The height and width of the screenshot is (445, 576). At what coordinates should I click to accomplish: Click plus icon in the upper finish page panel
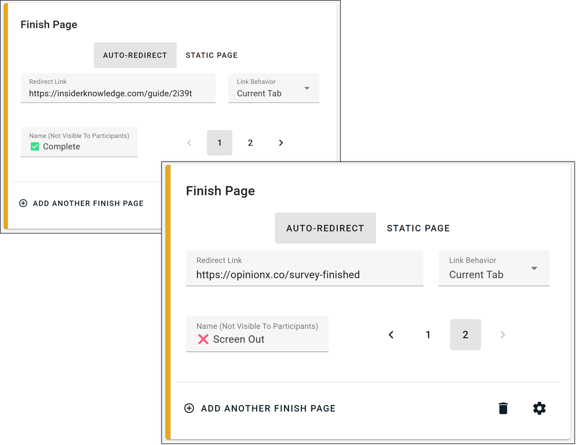pyautogui.click(x=23, y=203)
